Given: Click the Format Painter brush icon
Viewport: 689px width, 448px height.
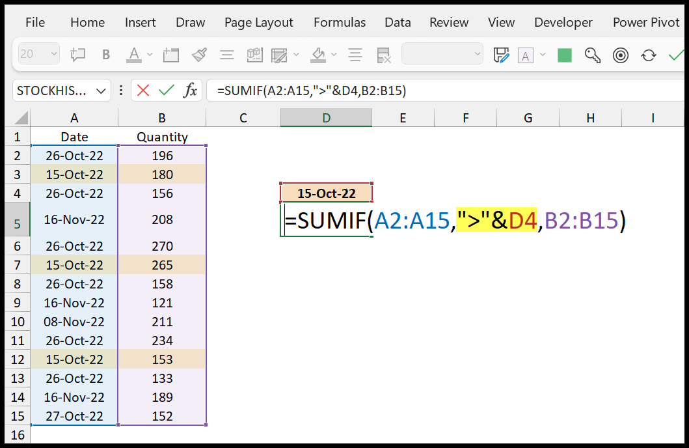Looking at the screenshot, I should (199, 55).
